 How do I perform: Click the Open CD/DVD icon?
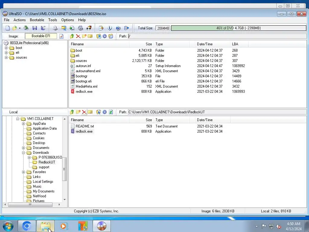point(26,28)
